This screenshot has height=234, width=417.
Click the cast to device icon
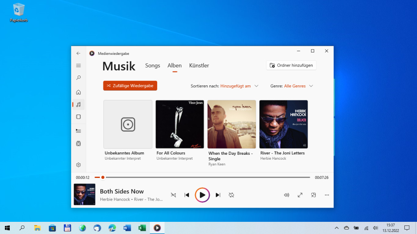click(313, 195)
